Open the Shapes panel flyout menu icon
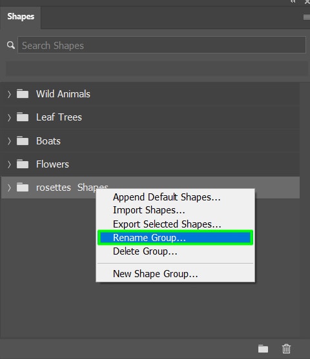Viewport: 310px width, 359px height. click(x=306, y=17)
